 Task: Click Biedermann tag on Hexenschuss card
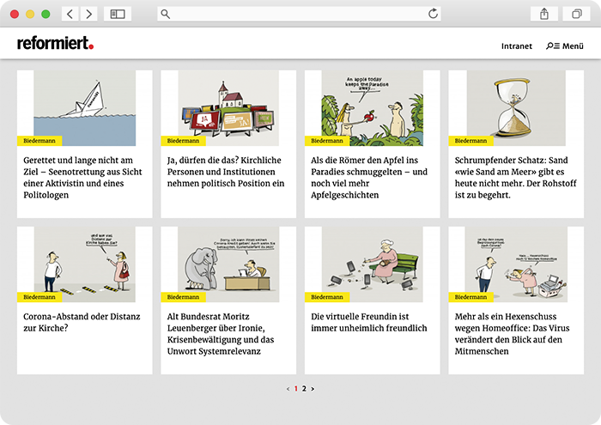coord(470,297)
